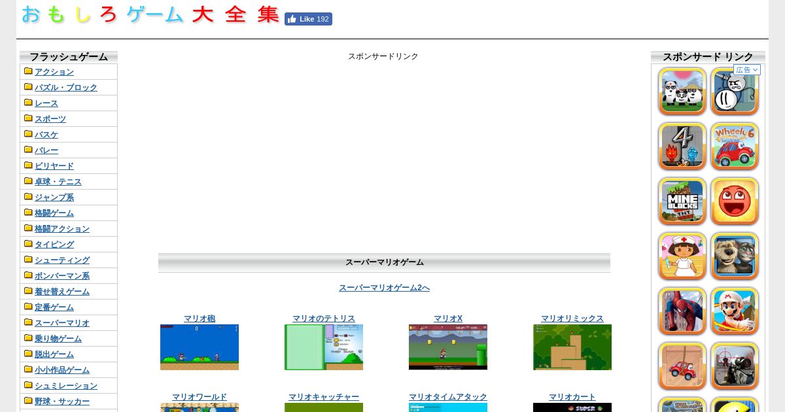This screenshot has height=412, width=785.
Task: Open the ボンバーマン系 category
Action: [62, 276]
